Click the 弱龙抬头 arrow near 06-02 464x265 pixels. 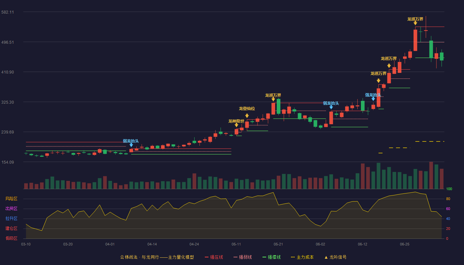click(331, 107)
